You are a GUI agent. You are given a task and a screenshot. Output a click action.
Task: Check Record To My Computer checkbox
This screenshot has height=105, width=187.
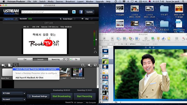tap(85, 102)
